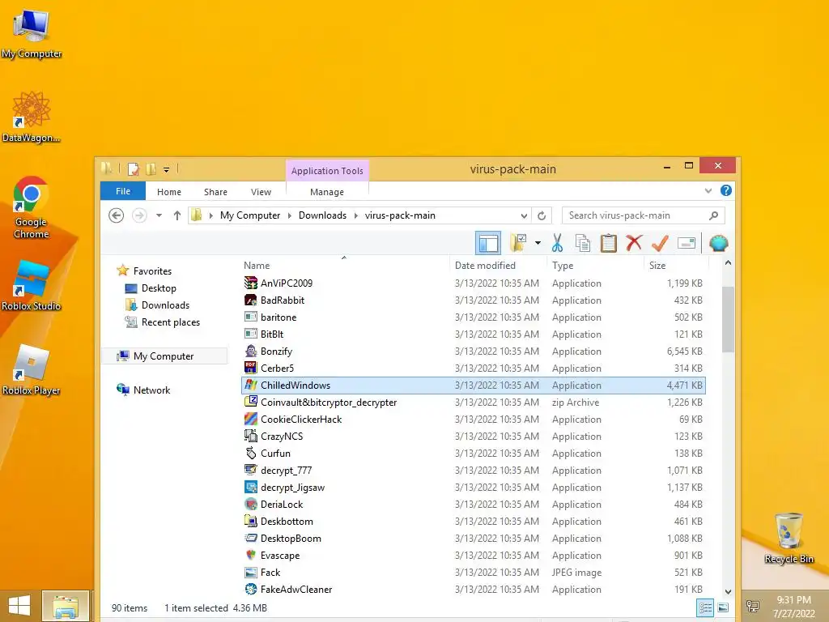Open the recent locations dropdown arrow
Image resolution: width=829 pixels, height=622 pixels.
(159, 215)
